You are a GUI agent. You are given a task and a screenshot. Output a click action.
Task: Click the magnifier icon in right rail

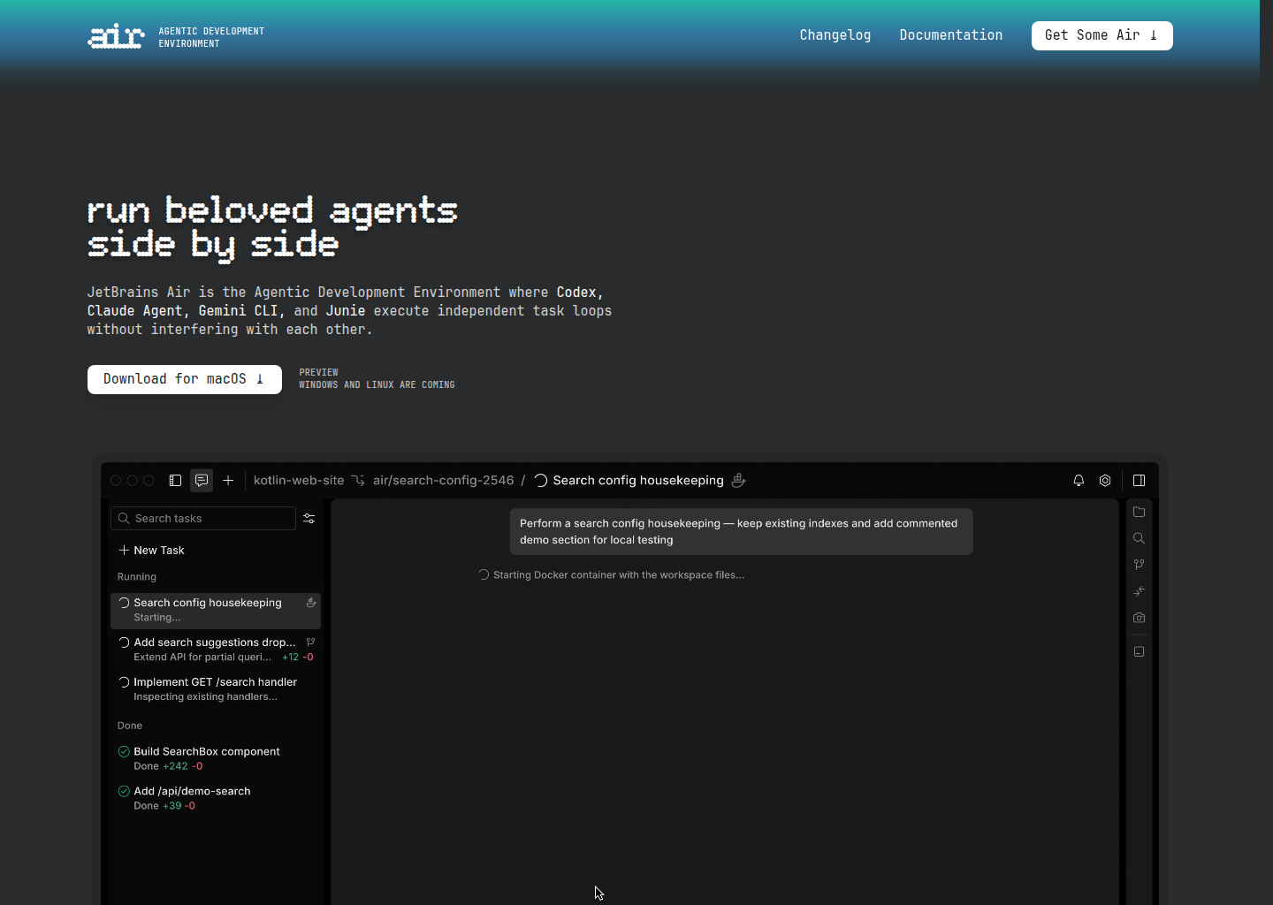[1139, 538]
